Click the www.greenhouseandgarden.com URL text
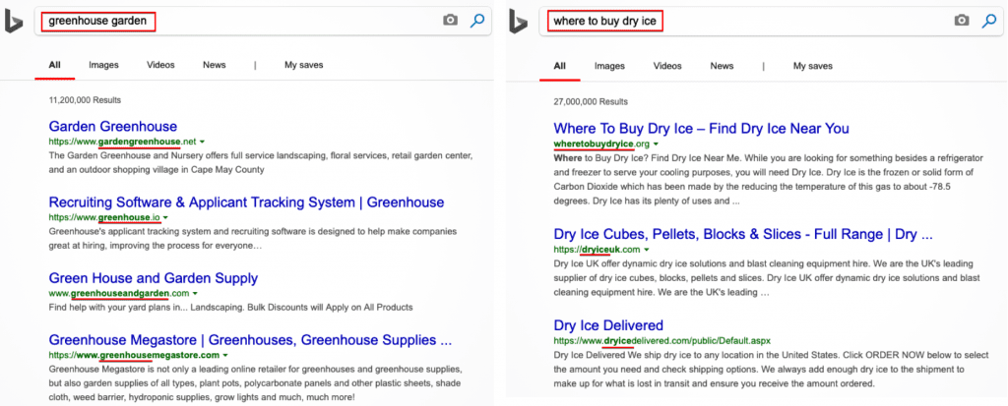 pos(119,294)
